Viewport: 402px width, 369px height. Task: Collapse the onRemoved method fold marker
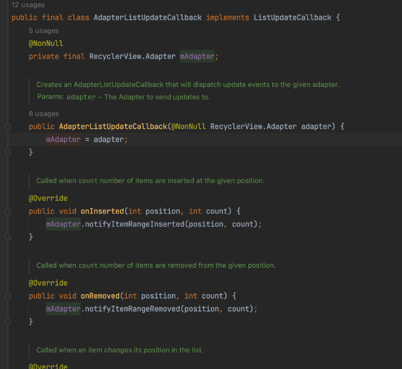pyautogui.click(x=8, y=296)
